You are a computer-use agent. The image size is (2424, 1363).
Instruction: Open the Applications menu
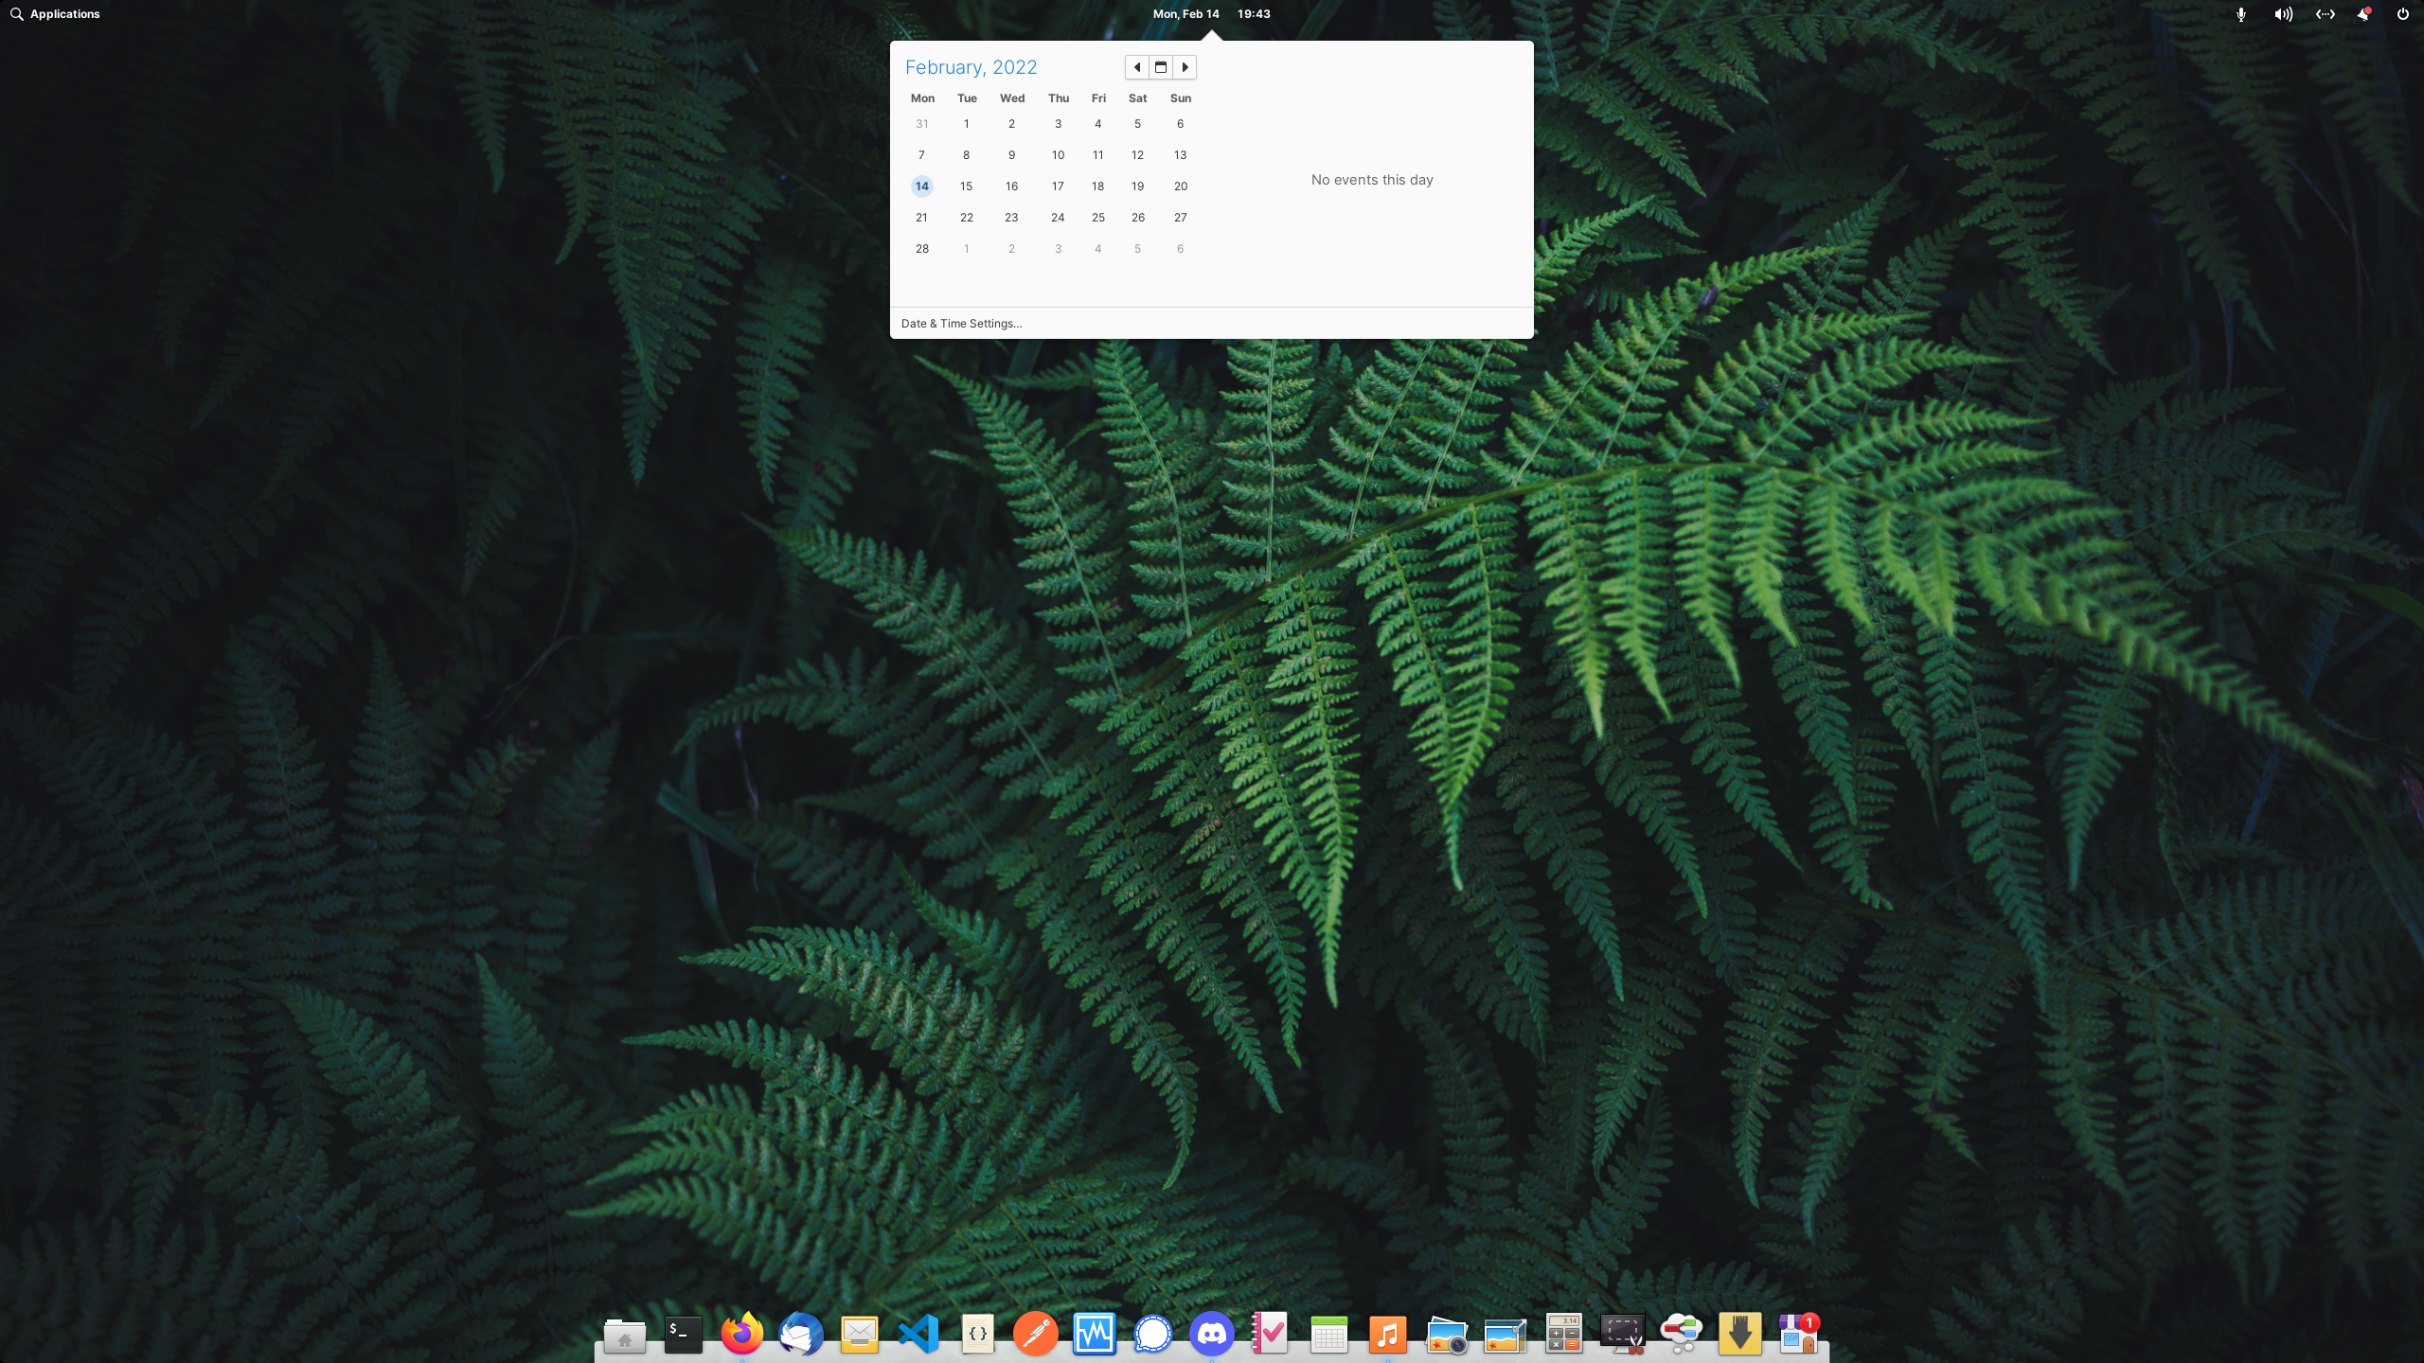tap(55, 14)
